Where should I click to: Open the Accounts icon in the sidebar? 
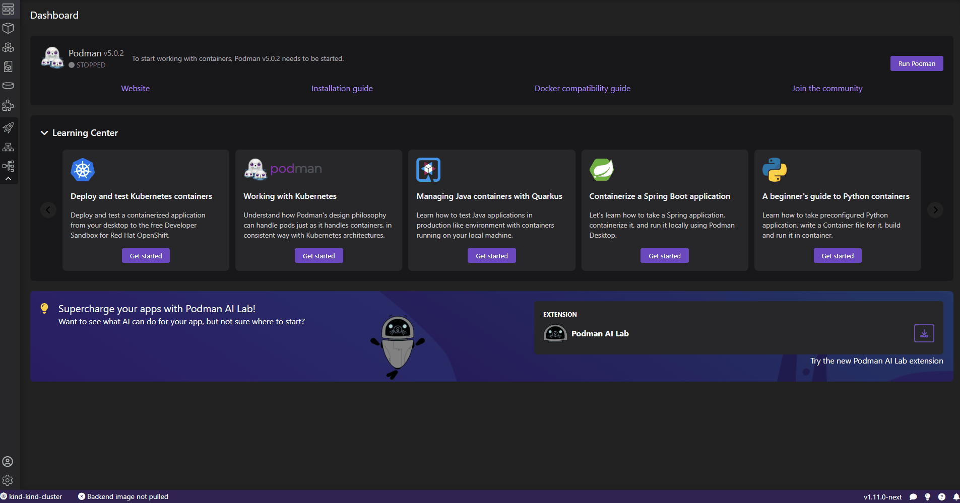(8, 461)
